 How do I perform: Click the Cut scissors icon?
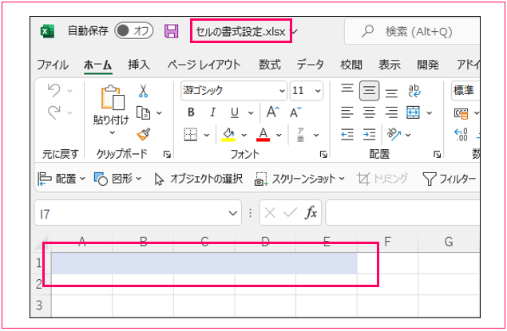point(144,91)
